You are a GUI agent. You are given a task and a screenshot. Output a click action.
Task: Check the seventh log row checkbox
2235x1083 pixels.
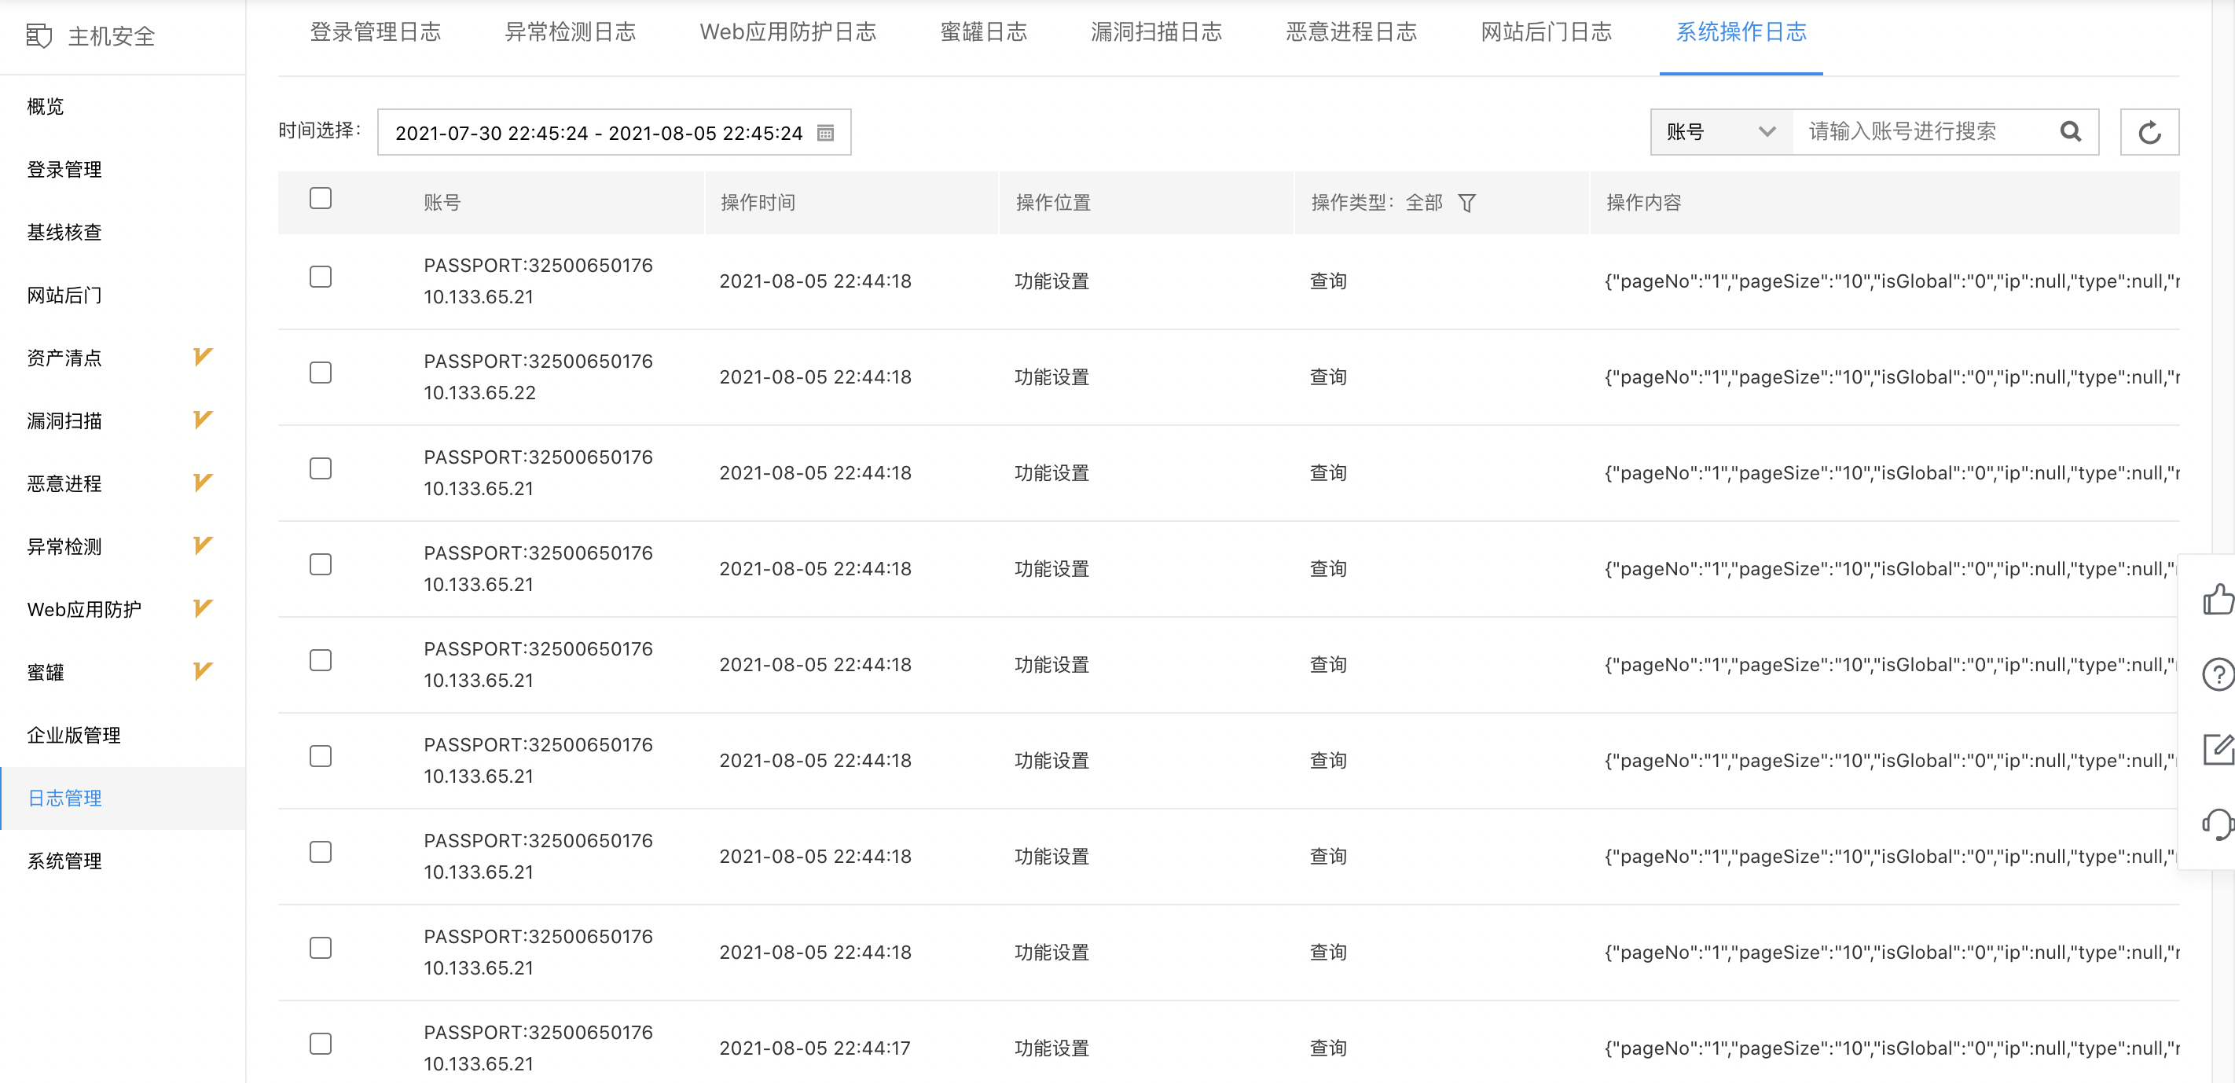pyautogui.click(x=321, y=852)
